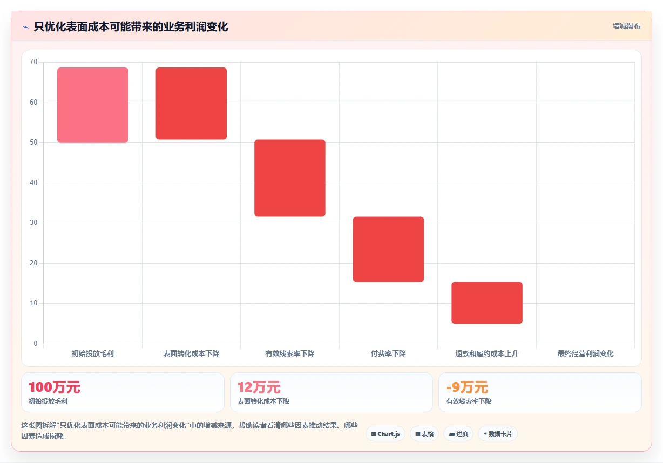Open the 100万元 data card
The width and height of the screenshot is (663, 463).
[123, 392]
